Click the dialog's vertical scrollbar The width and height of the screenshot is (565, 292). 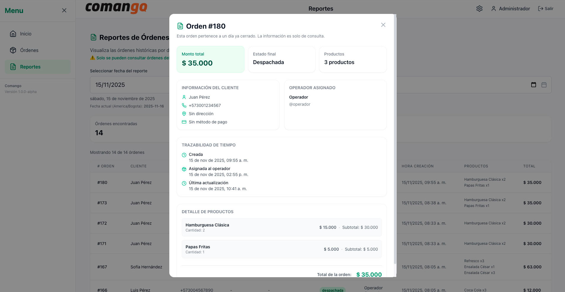[x=395, y=139]
